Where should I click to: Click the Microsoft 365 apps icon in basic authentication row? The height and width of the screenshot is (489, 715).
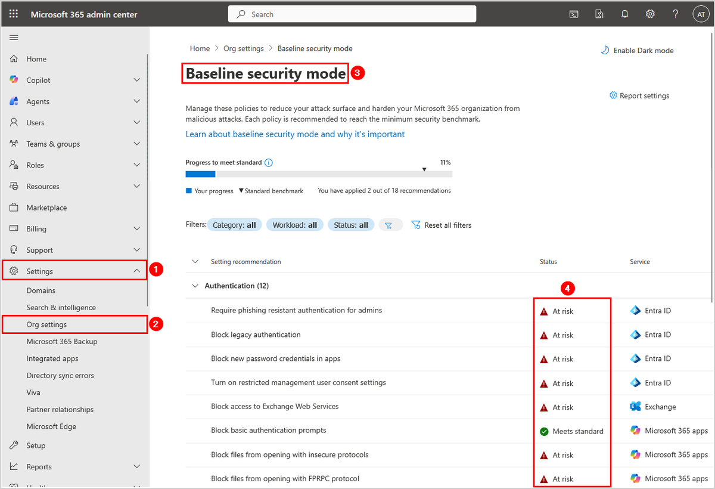pyautogui.click(x=635, y=431)
